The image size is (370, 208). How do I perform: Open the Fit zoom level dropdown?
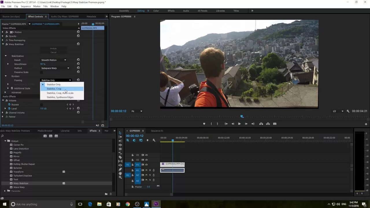click(x=137, y=111)
